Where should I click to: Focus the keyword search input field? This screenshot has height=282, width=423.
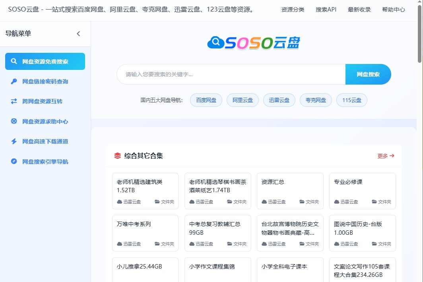pyautogui.click(x=231, y=74)
